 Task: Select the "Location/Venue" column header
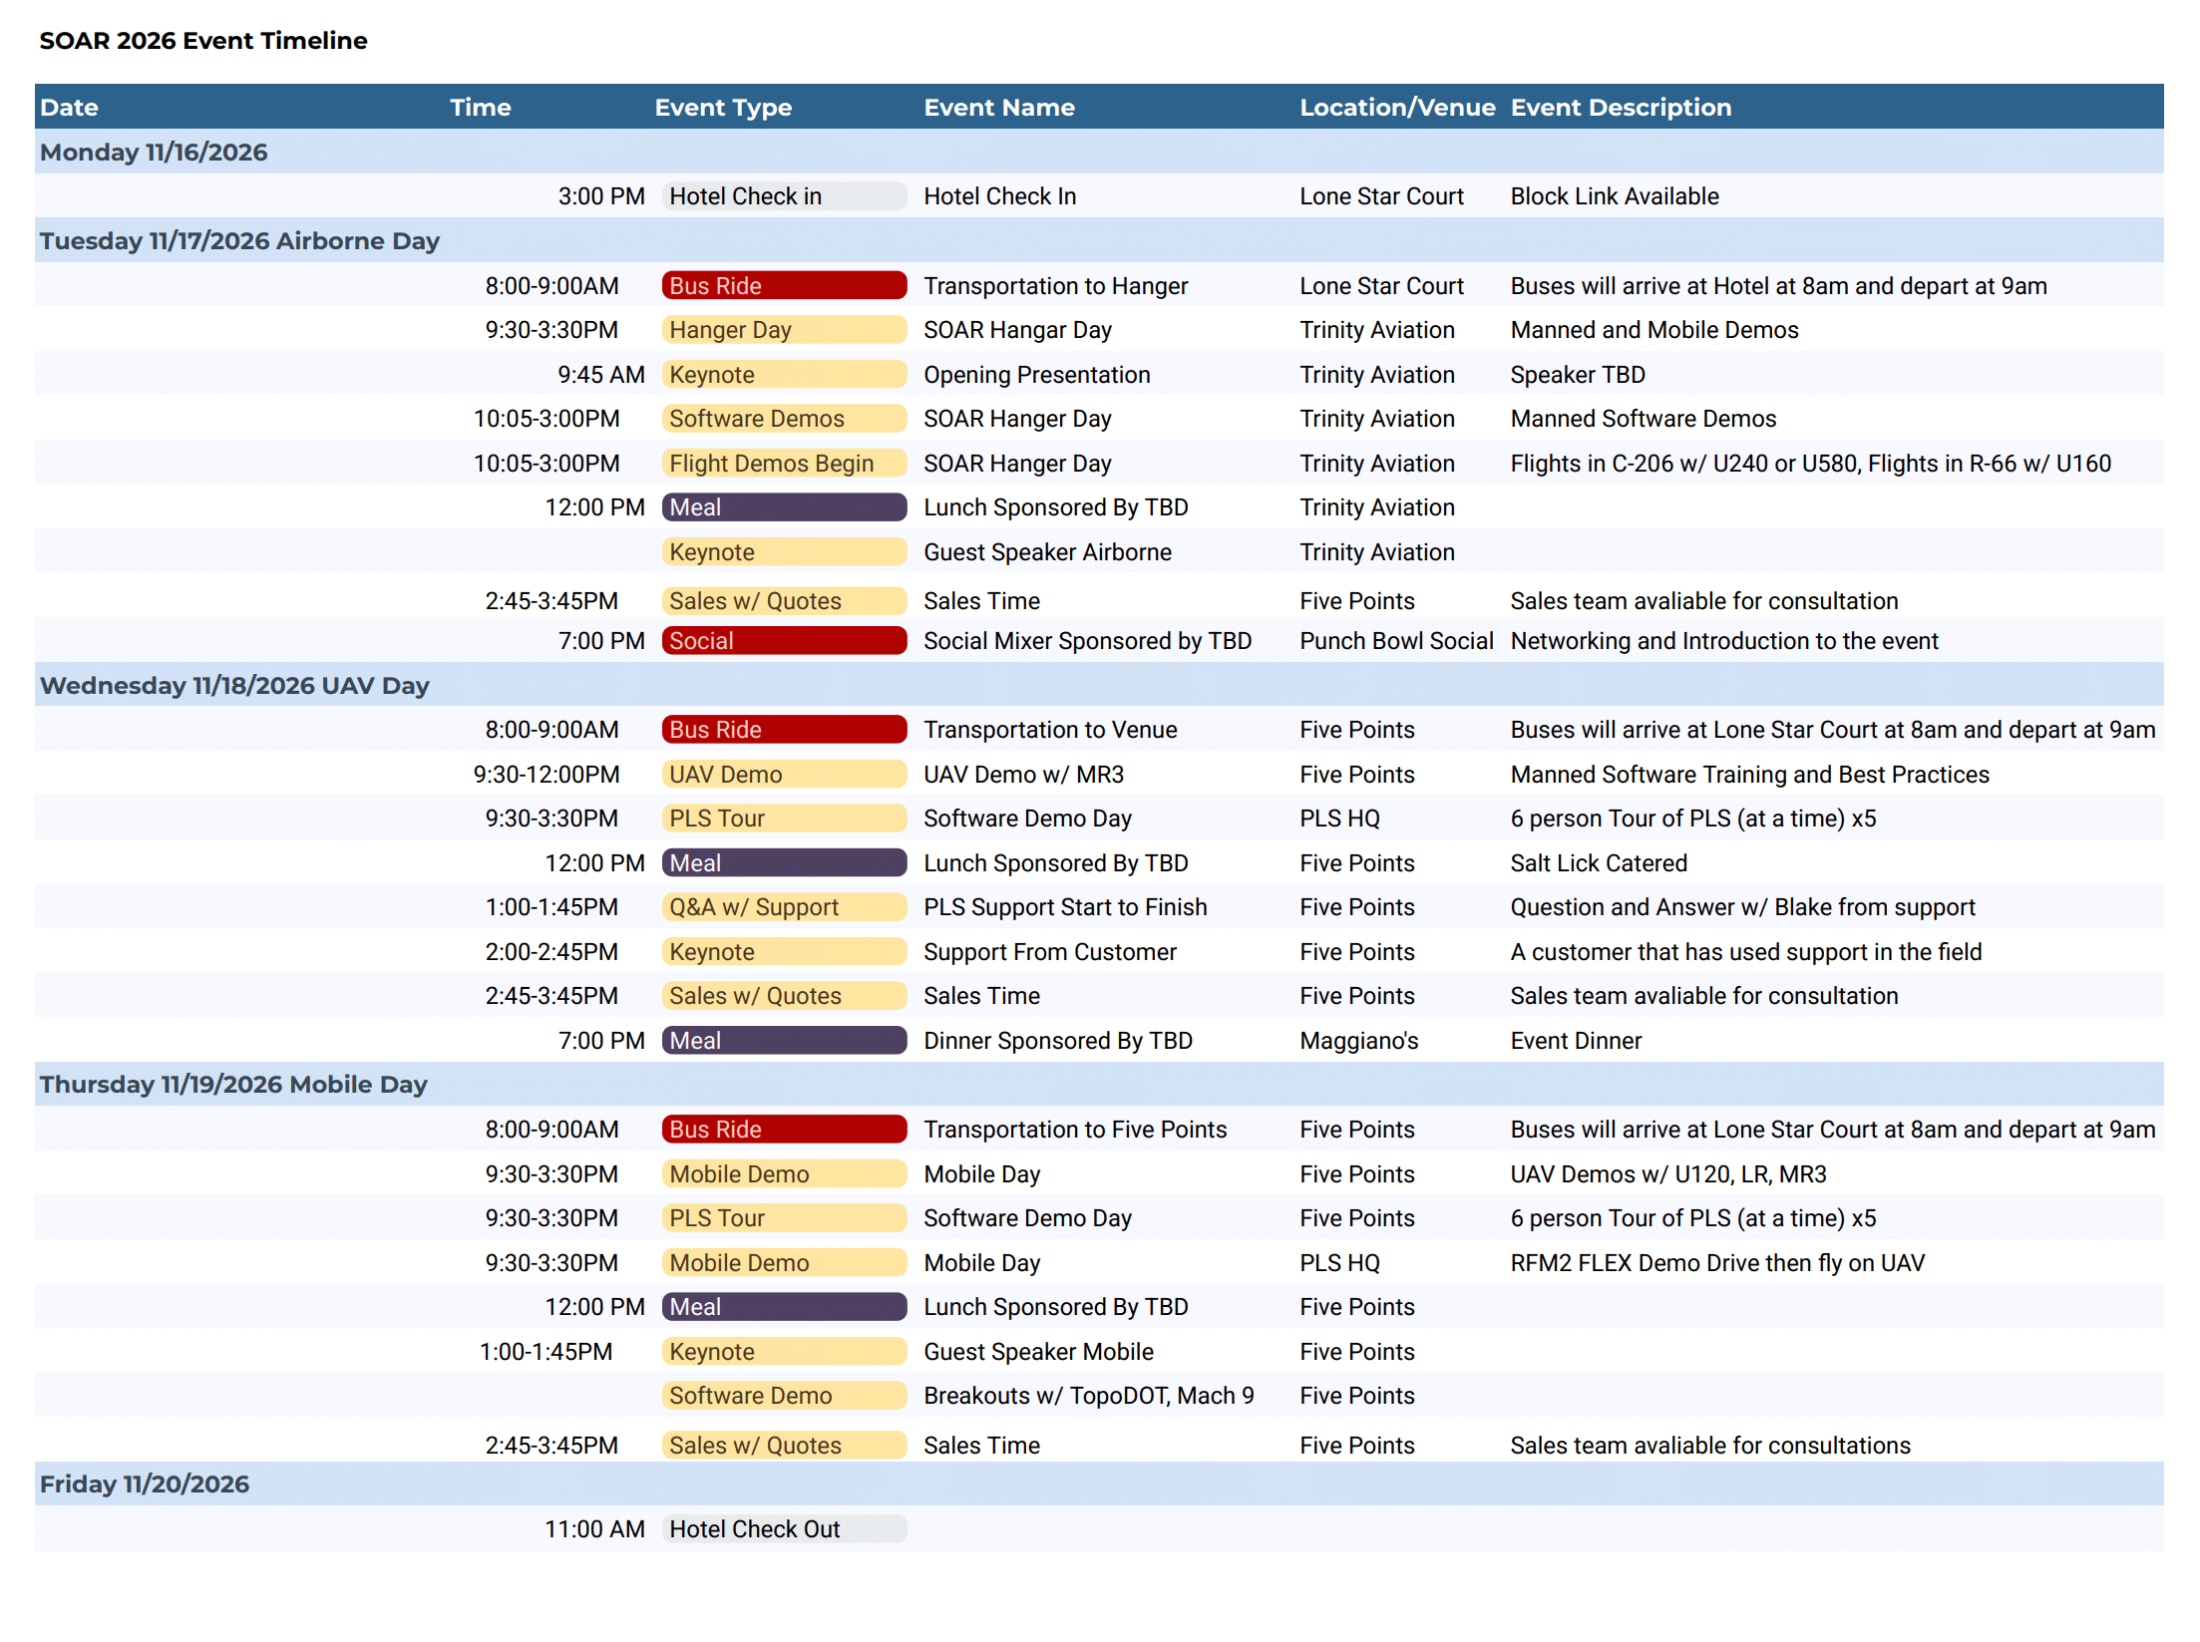click(1397, 108)
